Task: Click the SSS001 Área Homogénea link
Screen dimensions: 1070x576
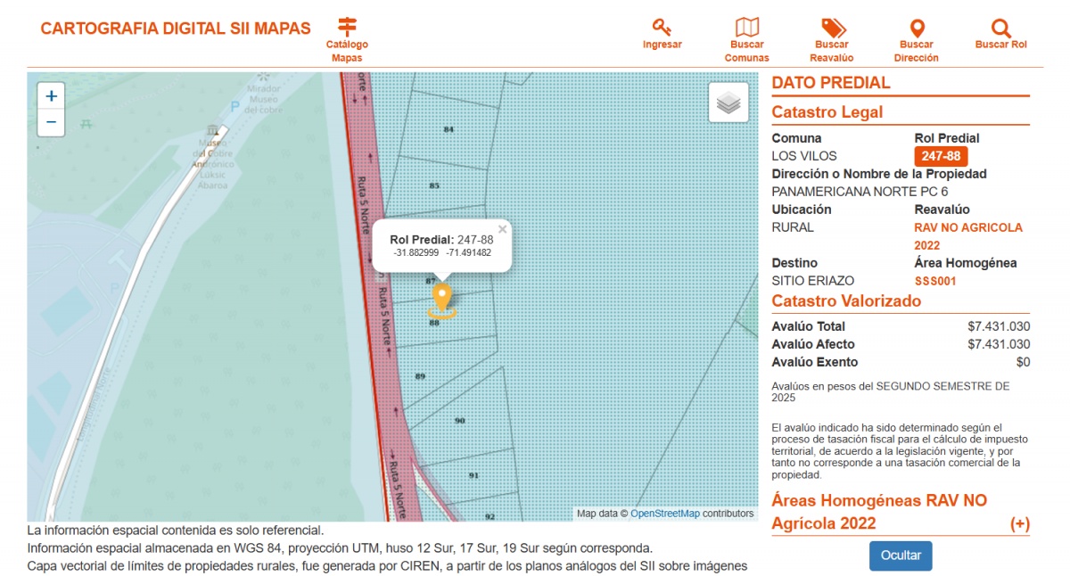Action: pyautogui.click(x=935, y=281)
